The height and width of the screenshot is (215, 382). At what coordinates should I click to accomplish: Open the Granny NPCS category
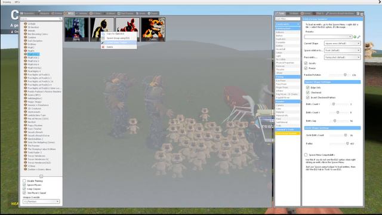click(34, 95)
